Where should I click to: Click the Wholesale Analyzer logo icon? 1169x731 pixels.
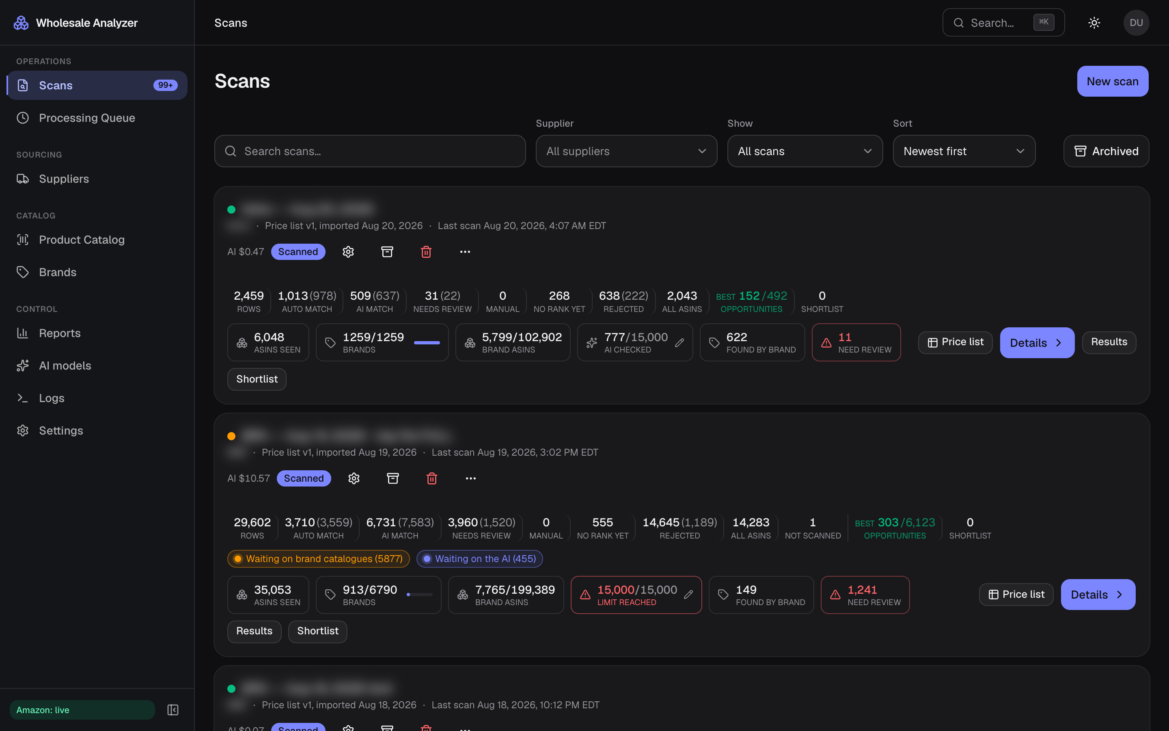point(21,23)
